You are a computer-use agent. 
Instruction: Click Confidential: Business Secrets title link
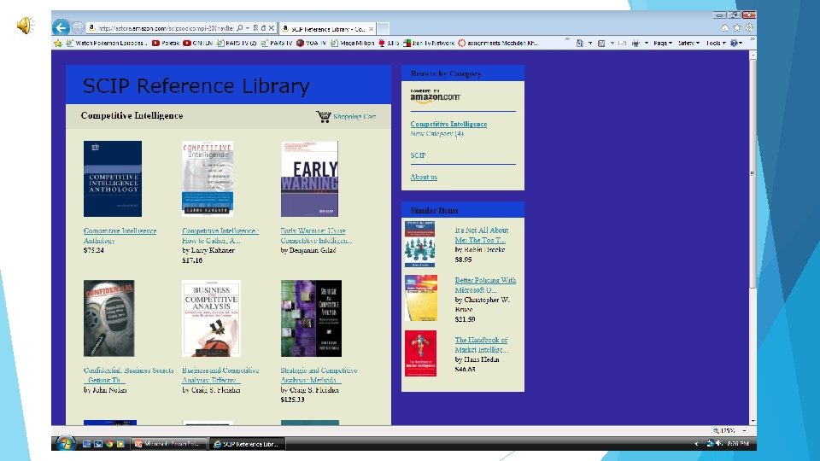[x=129, y=376]
